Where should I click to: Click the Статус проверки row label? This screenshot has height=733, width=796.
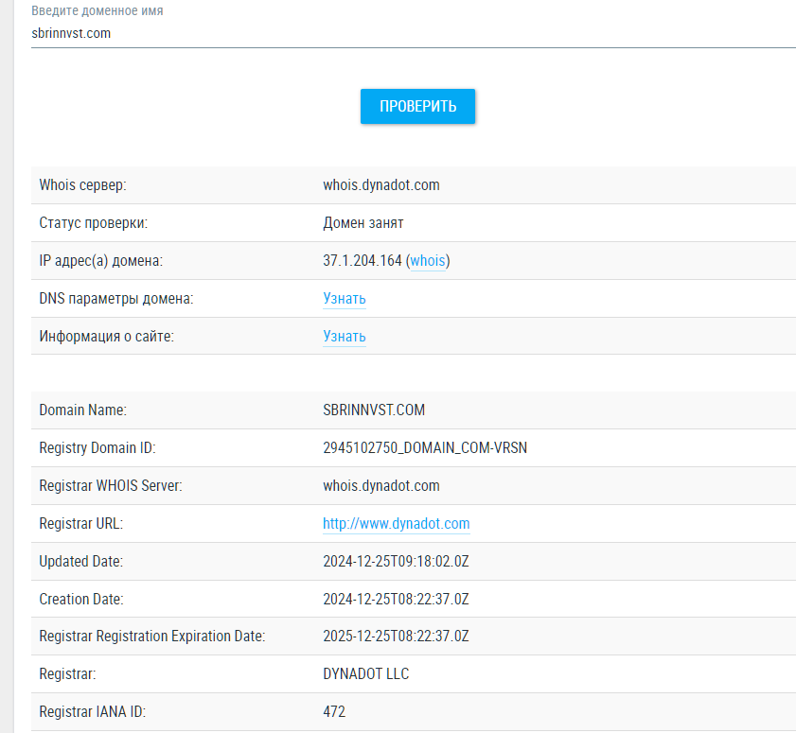pos(94,223)
